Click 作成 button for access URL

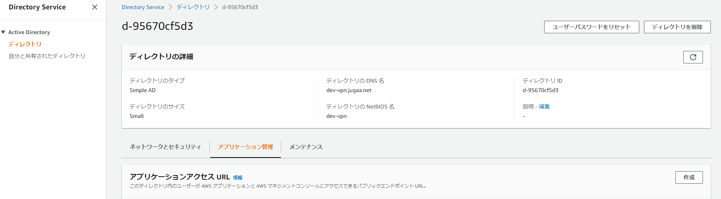(689, 177)
